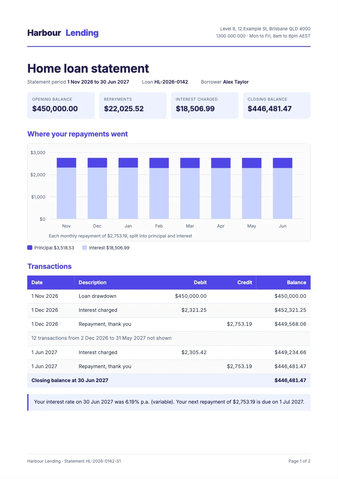Viewport: 338px width, 479px height.
Task: Click the Closing Balance card value $446,481.47
Action: [x=270, y=109]
